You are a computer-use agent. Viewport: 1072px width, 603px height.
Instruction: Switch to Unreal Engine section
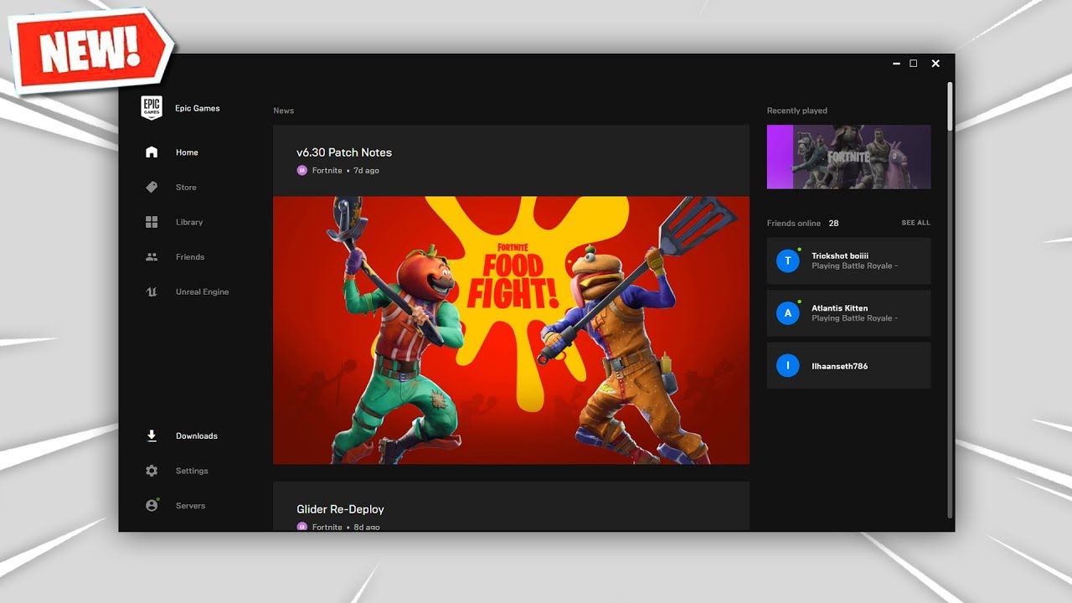click(x=202, y=292)
